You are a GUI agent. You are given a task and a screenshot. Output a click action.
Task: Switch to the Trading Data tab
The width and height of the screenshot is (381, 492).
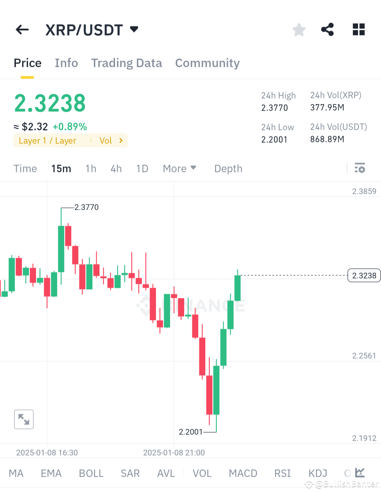point(126,63)
